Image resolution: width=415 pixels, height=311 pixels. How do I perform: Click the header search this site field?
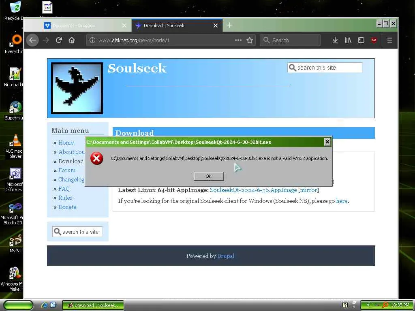pyautogui.click(x=325, y=68)
